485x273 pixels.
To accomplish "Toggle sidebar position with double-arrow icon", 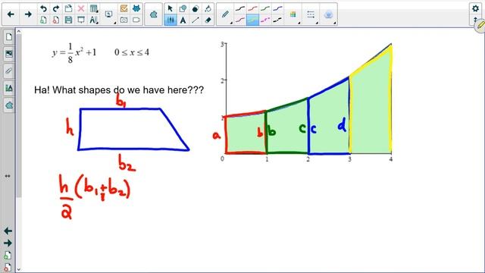I will click(8, 176).
